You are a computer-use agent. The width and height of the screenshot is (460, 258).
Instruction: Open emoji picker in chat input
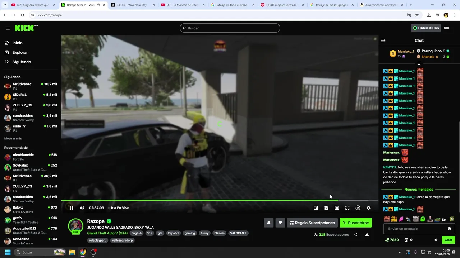coord(449,229)
